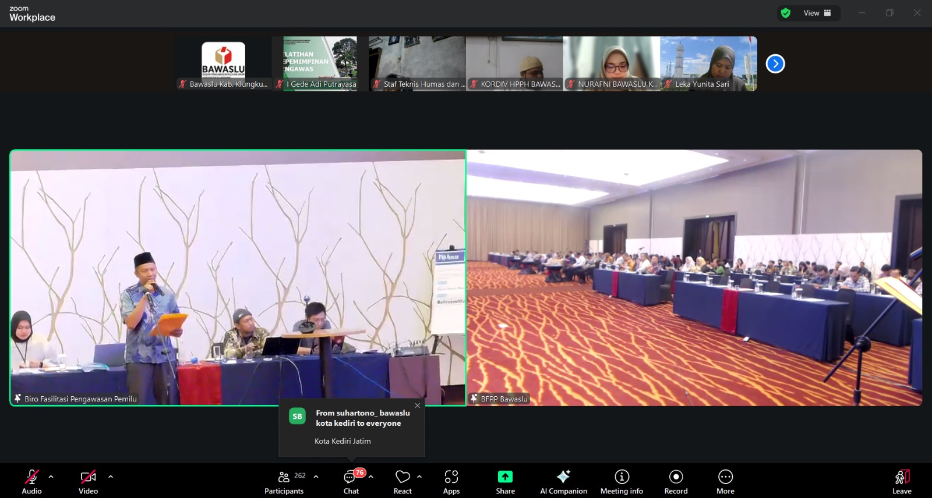
Task: Turn on the Video camera
Action: 88,482
